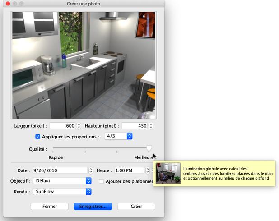This screenshot has width=279, height=221.
Task: Enable Ajouter des plafonniers checkbox
Action: pos(102,181)
